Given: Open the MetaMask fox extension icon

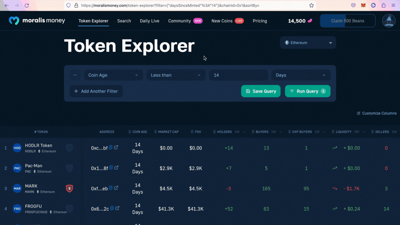Looking at the screenshot, I should (363, 5).
